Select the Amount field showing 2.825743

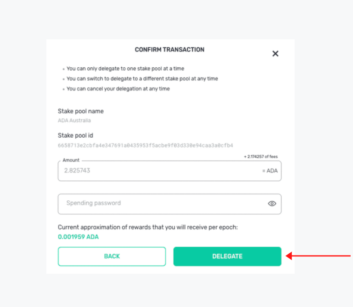pos(170,171)
